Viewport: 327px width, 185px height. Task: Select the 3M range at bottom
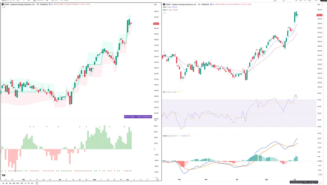14,183
